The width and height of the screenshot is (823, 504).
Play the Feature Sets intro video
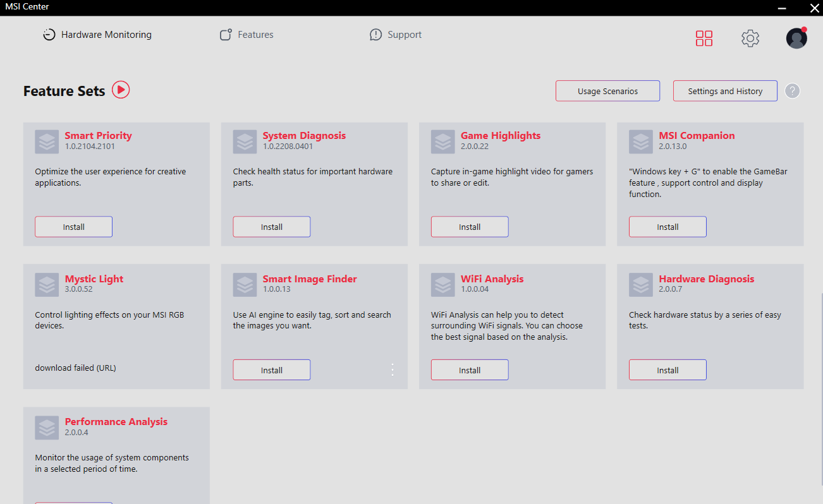pos(121,90)
